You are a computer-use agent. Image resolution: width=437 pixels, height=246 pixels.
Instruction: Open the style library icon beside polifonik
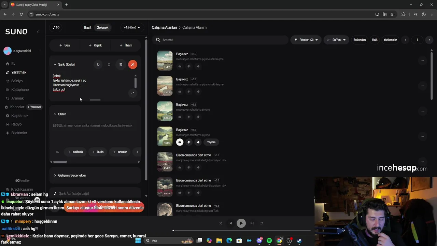point(57,152)
